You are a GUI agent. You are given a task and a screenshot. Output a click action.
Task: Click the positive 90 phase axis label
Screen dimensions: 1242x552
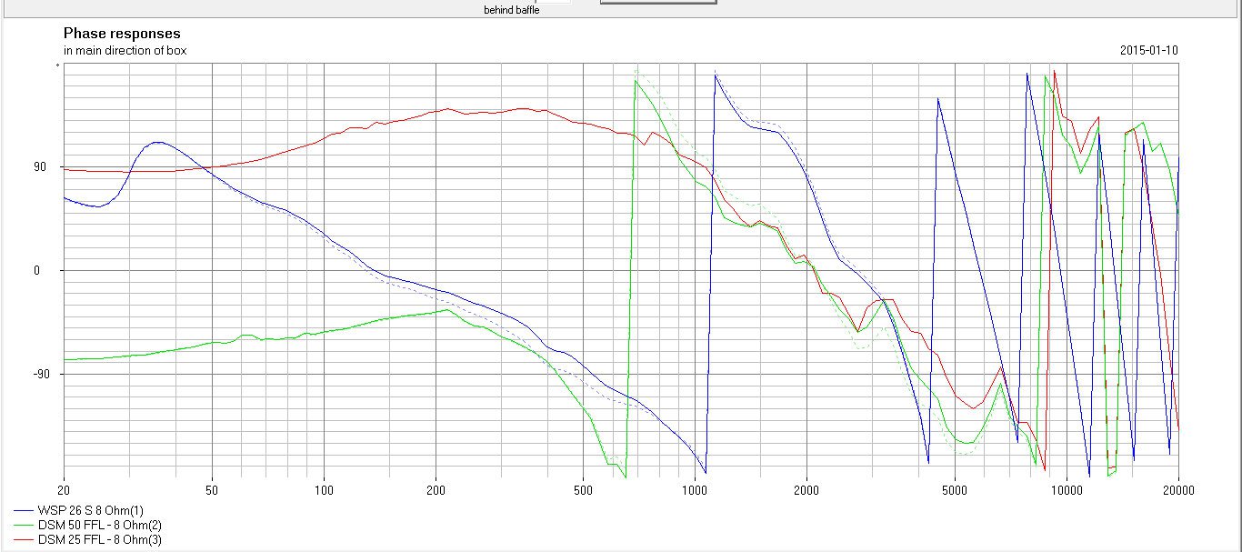pos(39,166)
